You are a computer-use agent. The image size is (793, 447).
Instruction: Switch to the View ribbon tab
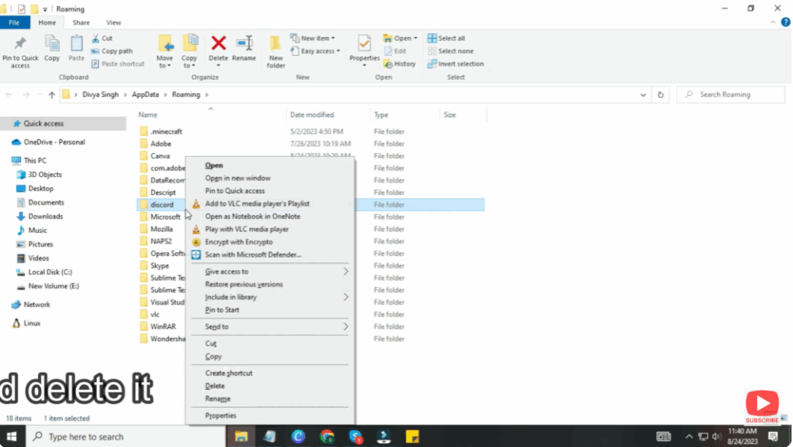pyautogui.click(x=112, y=22)
